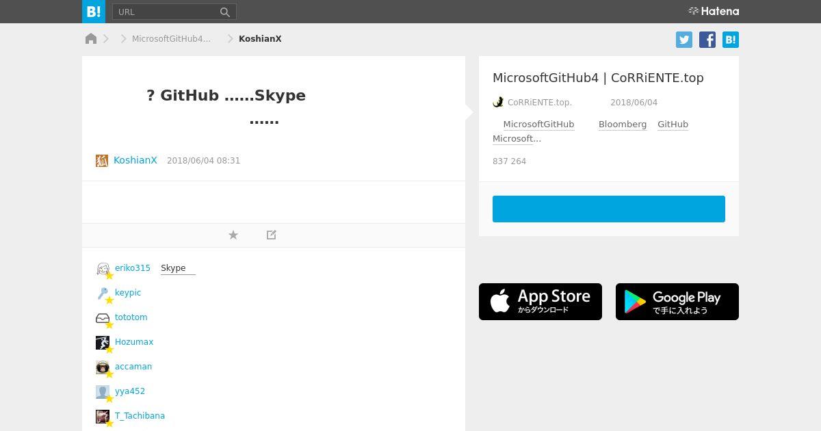Click Hozumax avatar icon
Image resolution: width=821 pixels, height=431 pixels.
click(103, 343)
